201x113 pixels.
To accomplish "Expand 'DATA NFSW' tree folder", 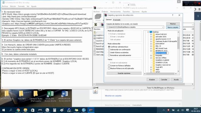I will click(x=151, y=44).
